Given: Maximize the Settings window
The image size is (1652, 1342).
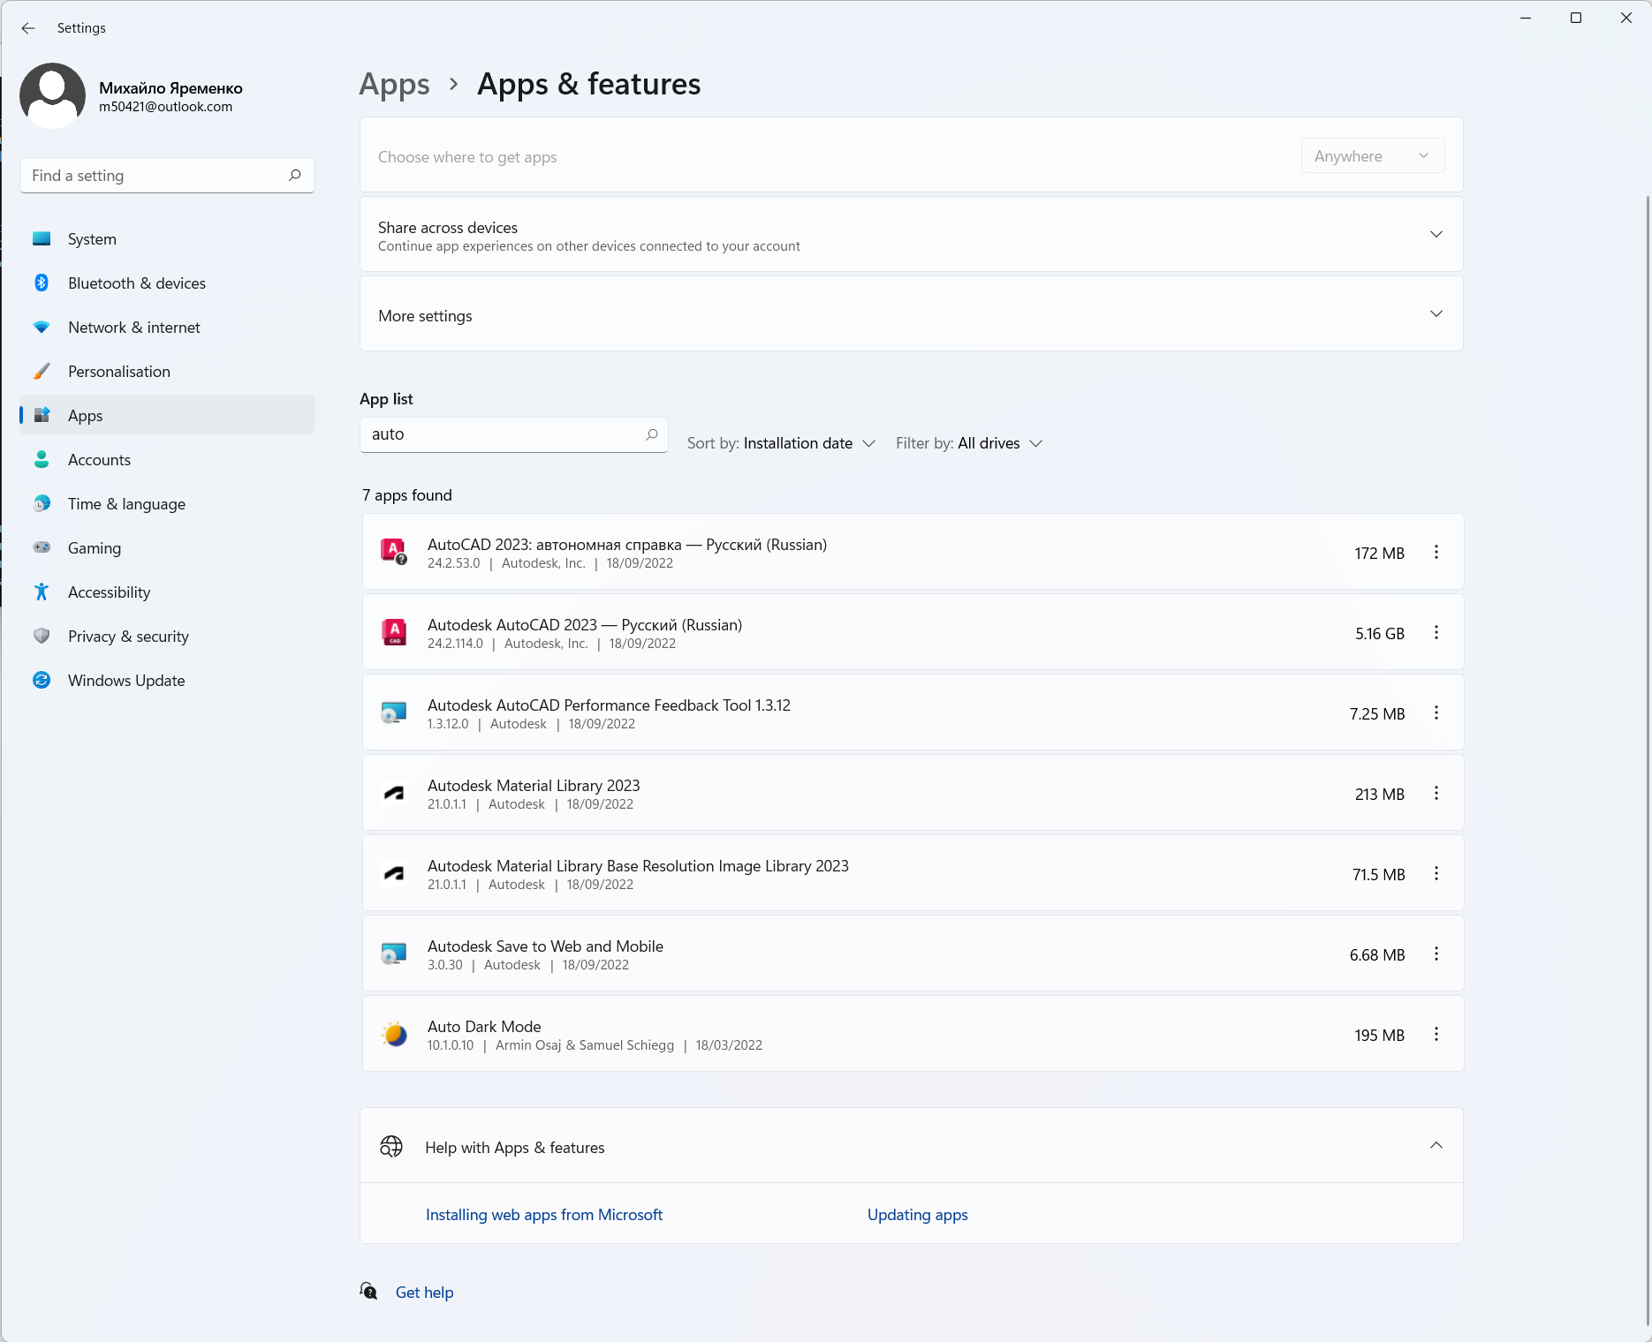Looking at the screenshot, I should tap(1576, 18).
